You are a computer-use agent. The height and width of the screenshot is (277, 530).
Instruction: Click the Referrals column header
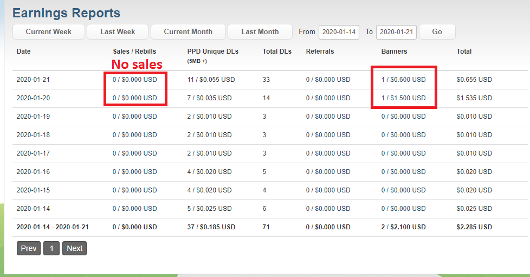pyautogui.click(x=320, y=51)
